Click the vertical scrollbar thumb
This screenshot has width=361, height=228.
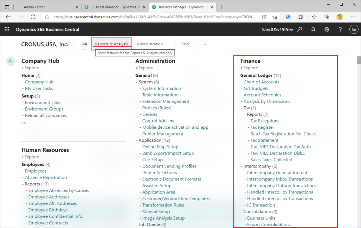[x=359, y=60]
